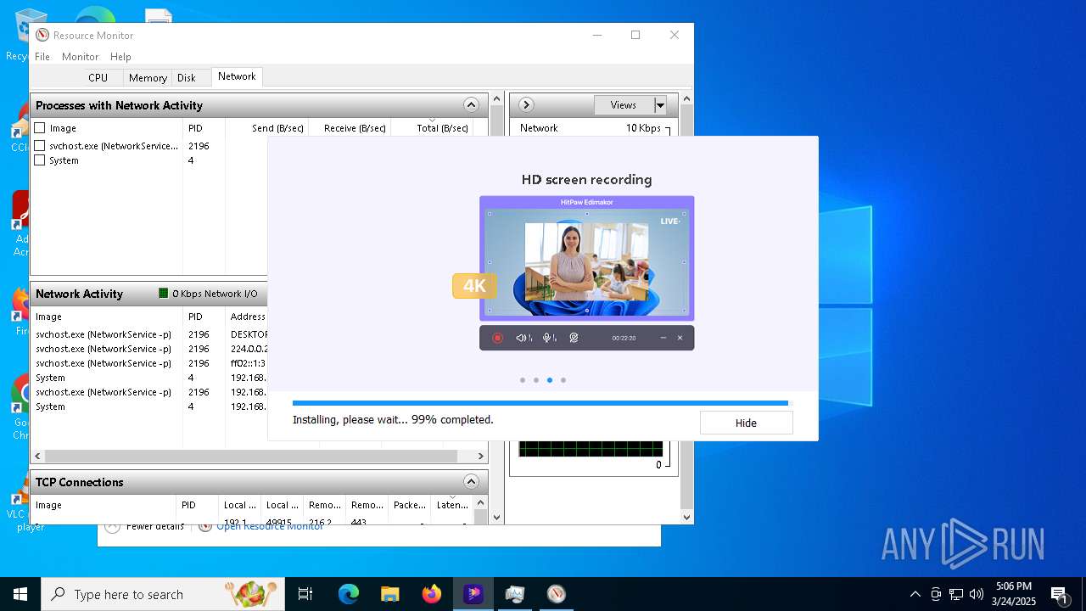Open the Help menu
The image size is (1086, 611).
coord(120,56)
